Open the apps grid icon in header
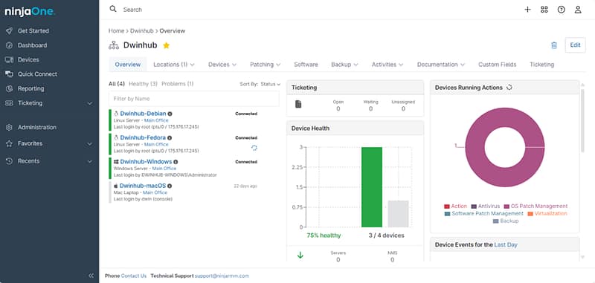The image size is (595, 283). coord(544,10)
